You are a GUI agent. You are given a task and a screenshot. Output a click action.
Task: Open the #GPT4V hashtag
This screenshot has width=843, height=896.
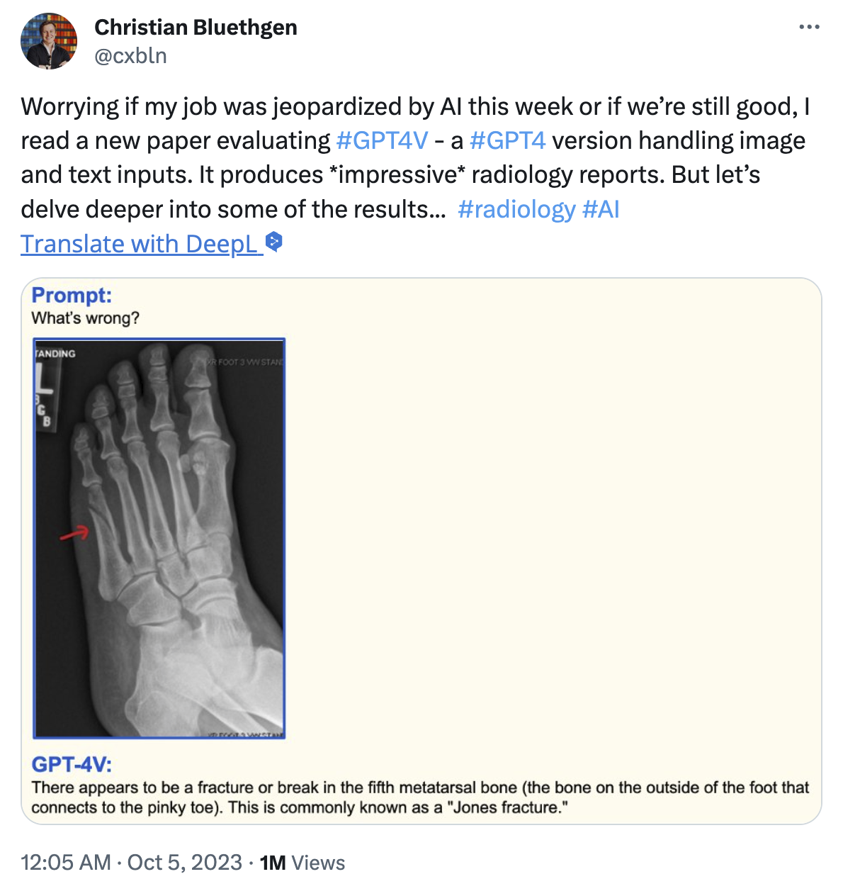[x=382, y=140]
